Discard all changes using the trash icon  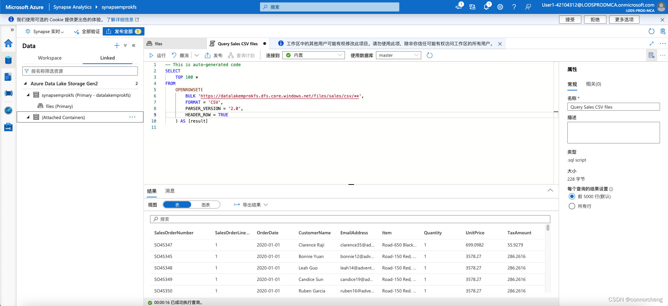[x=663, y=31]
